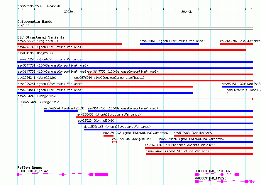Image resolution: width=261 pixels, height=185 pixels.
Task: Click the nsv4273740 (gnomADStructuralVariants) label
Action: pos(50,47)
